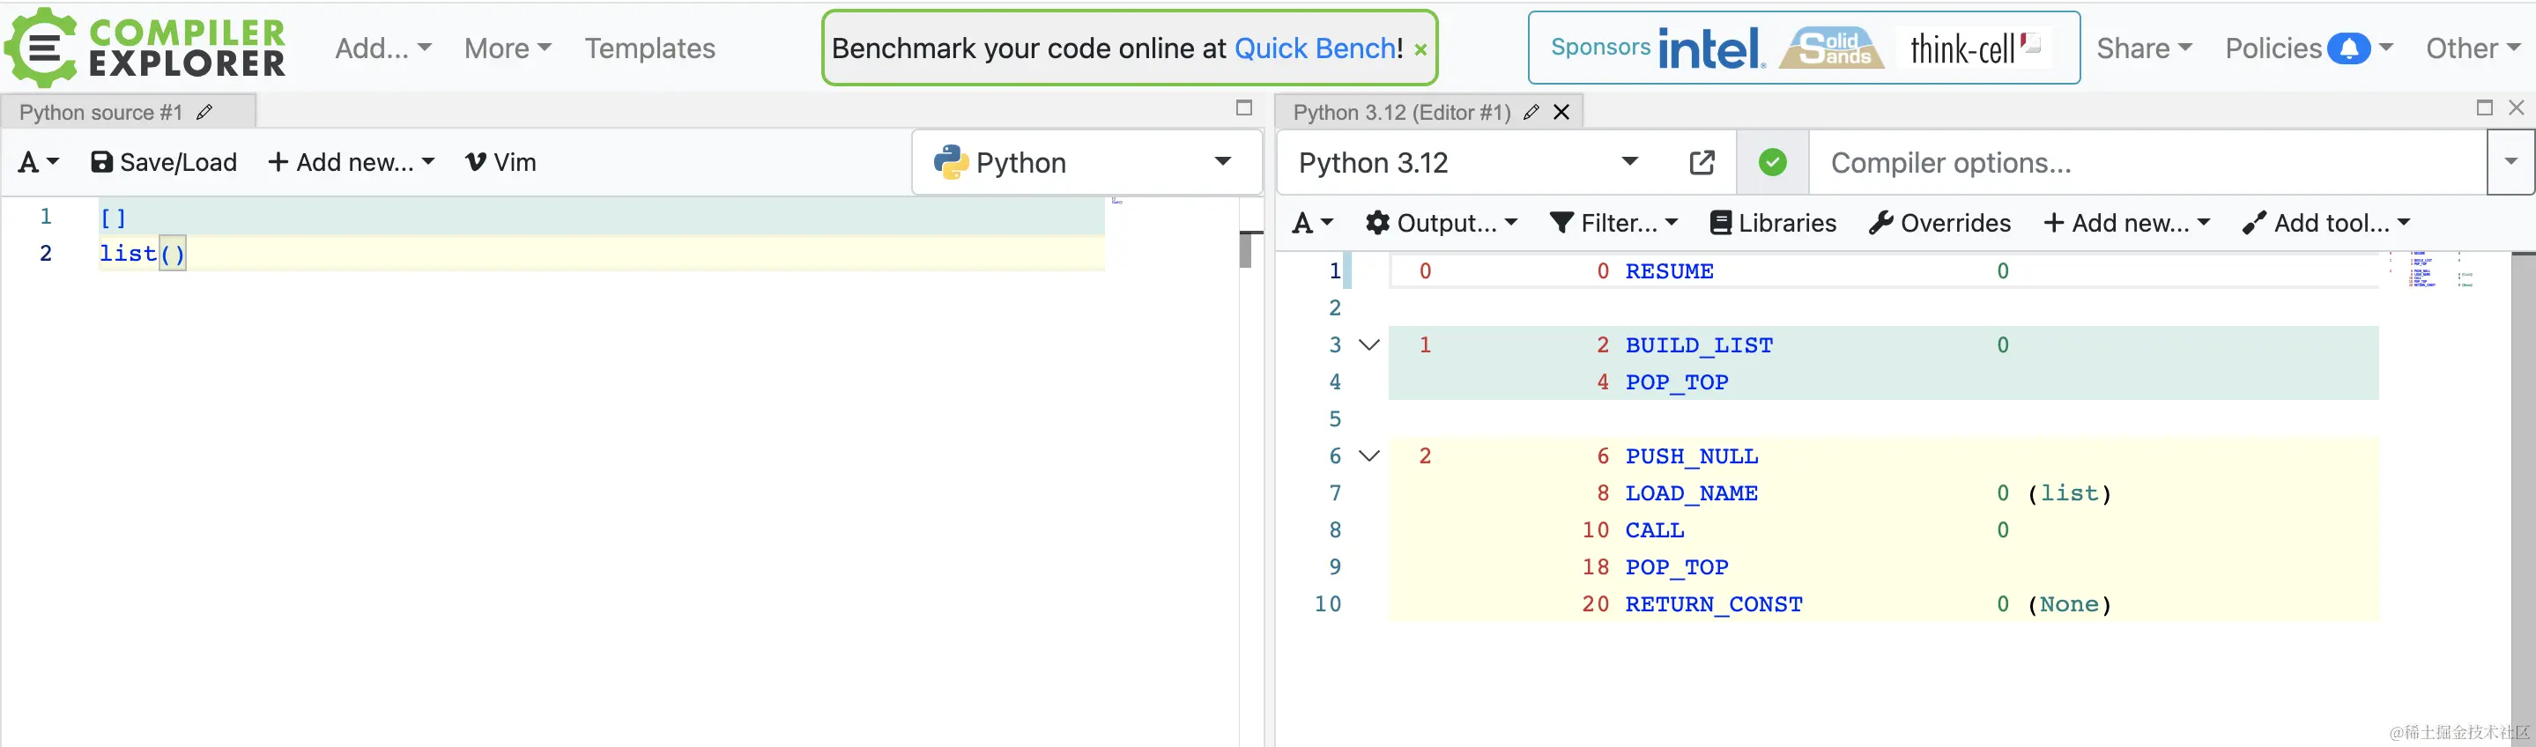Open the Python 3.12 compiler selector
2536x747 pixels.
tap(1467, 162)
